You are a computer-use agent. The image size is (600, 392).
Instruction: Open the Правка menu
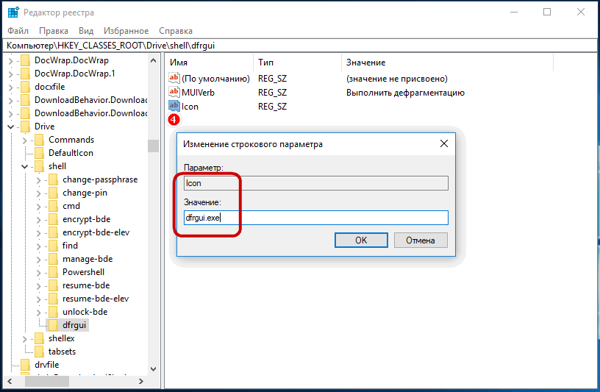coord(54,31)
